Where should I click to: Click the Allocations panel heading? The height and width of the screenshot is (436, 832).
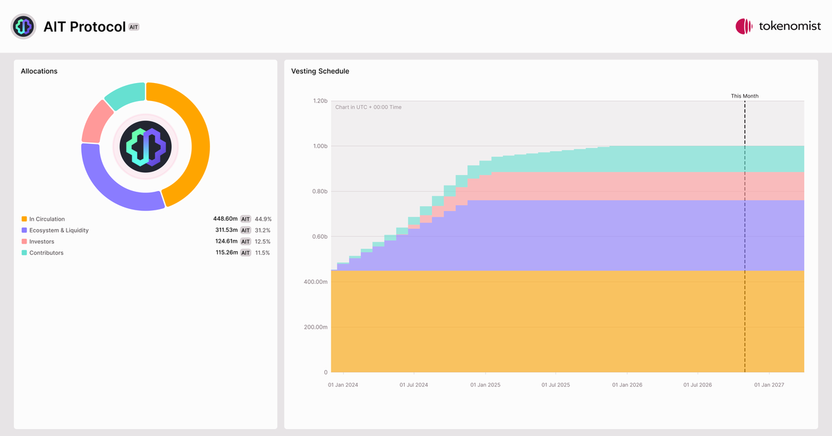pyautogui.click(x=39, y=71)
